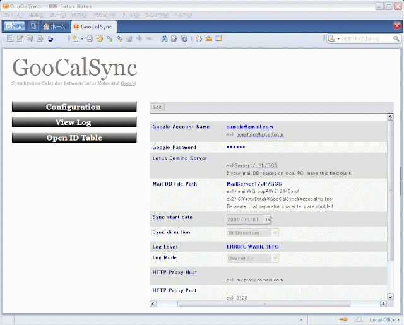
Task: Open the ヘルプ(H) menu
Action: pos(183,15)
